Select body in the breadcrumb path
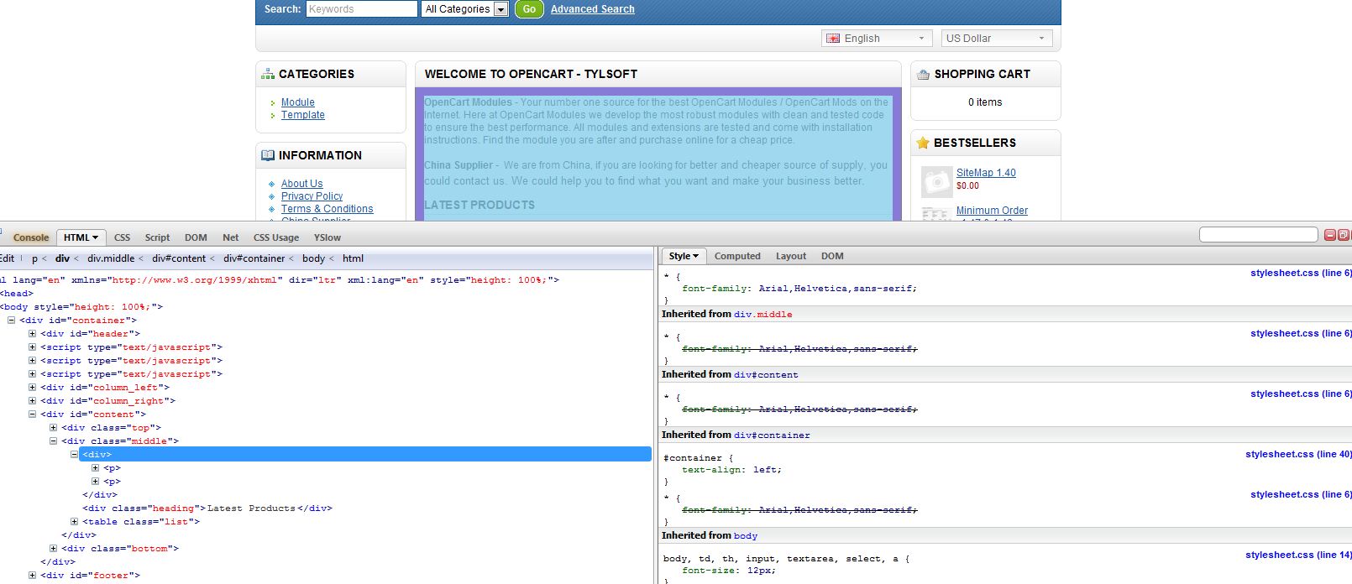This screenshot has width=1352, height=584. [313, 258]
